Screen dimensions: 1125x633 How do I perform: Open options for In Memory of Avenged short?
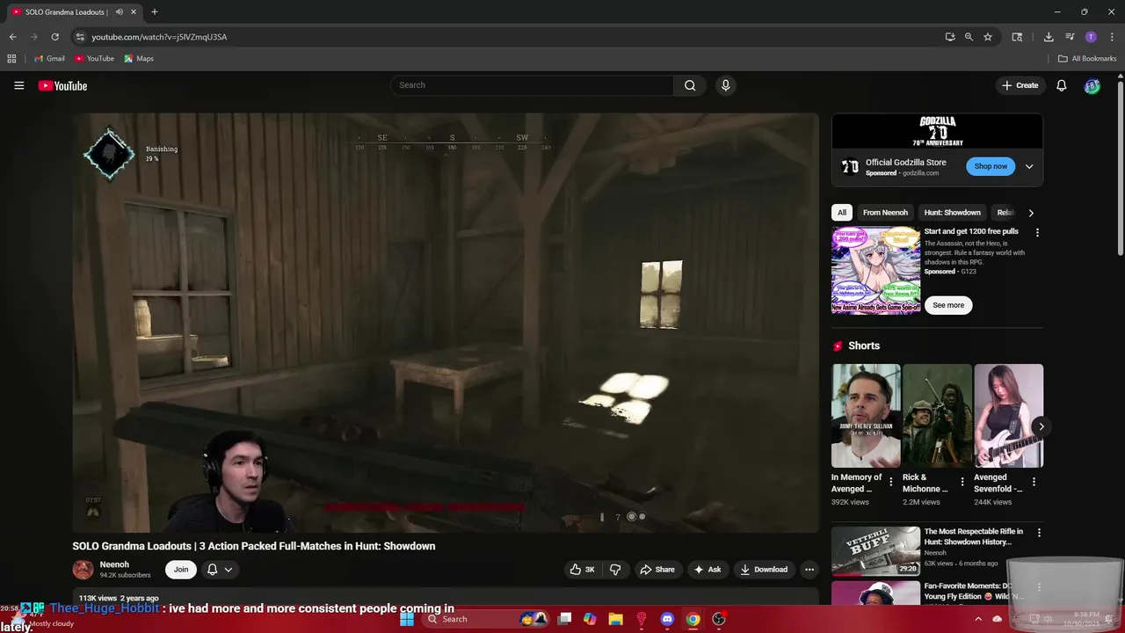[x=891, y=482]
